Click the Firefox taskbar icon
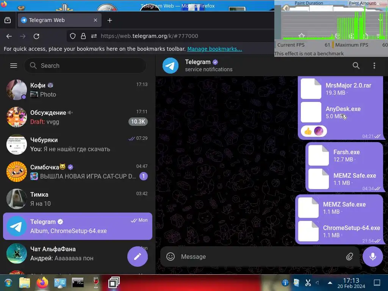The image size is (388, 291). pyautogui.click(x=42, y=283)
